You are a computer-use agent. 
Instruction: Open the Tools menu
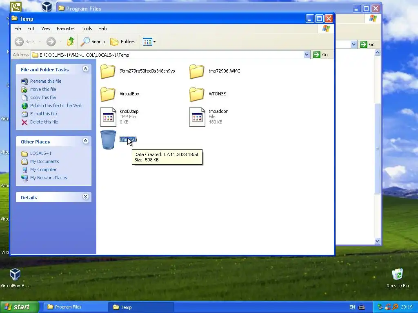pyautogui.click(x=87, y=29)
